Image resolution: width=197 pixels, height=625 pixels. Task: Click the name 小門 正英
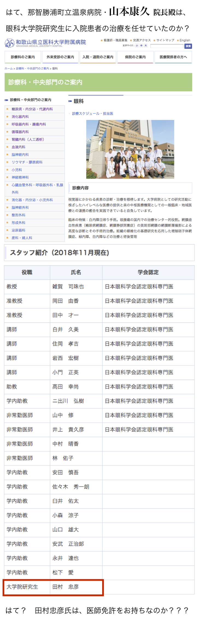(x=66, y=372)
